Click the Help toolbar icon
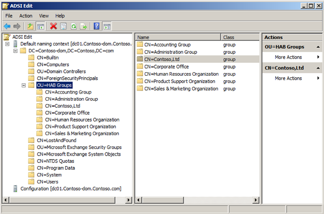This screenshot has width=324, height=214. [x=96, y=26]
